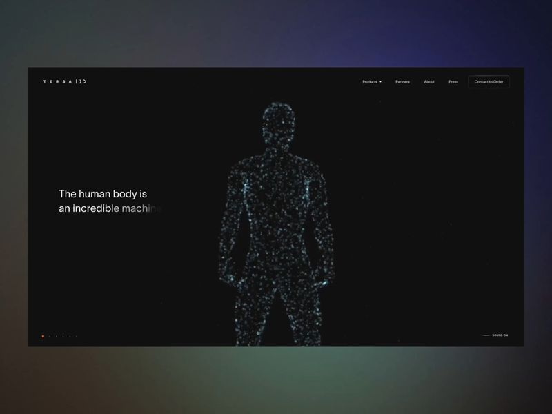Open the About page link

point(429,82)
